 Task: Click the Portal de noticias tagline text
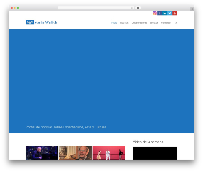[x=66, y=127]
